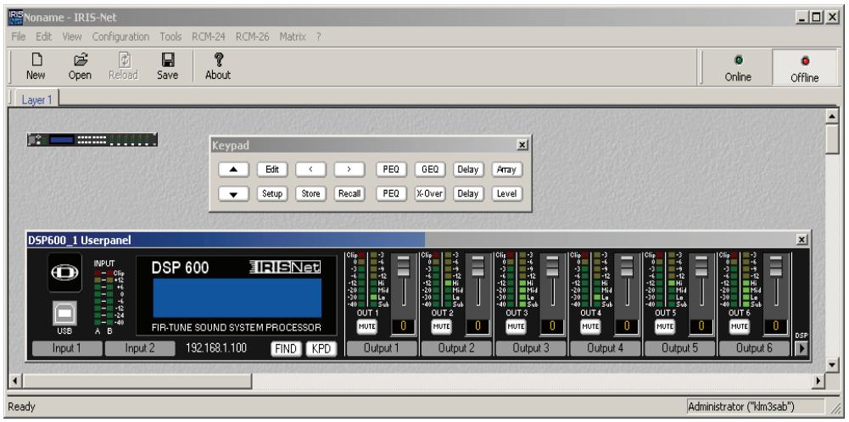Screen dimensions: 849x422
Task: Click the Dynacord logo icon
Action: [64, 272]
